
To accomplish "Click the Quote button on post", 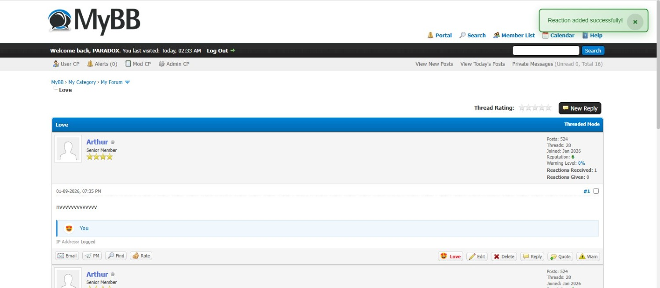I will (560, 256).
